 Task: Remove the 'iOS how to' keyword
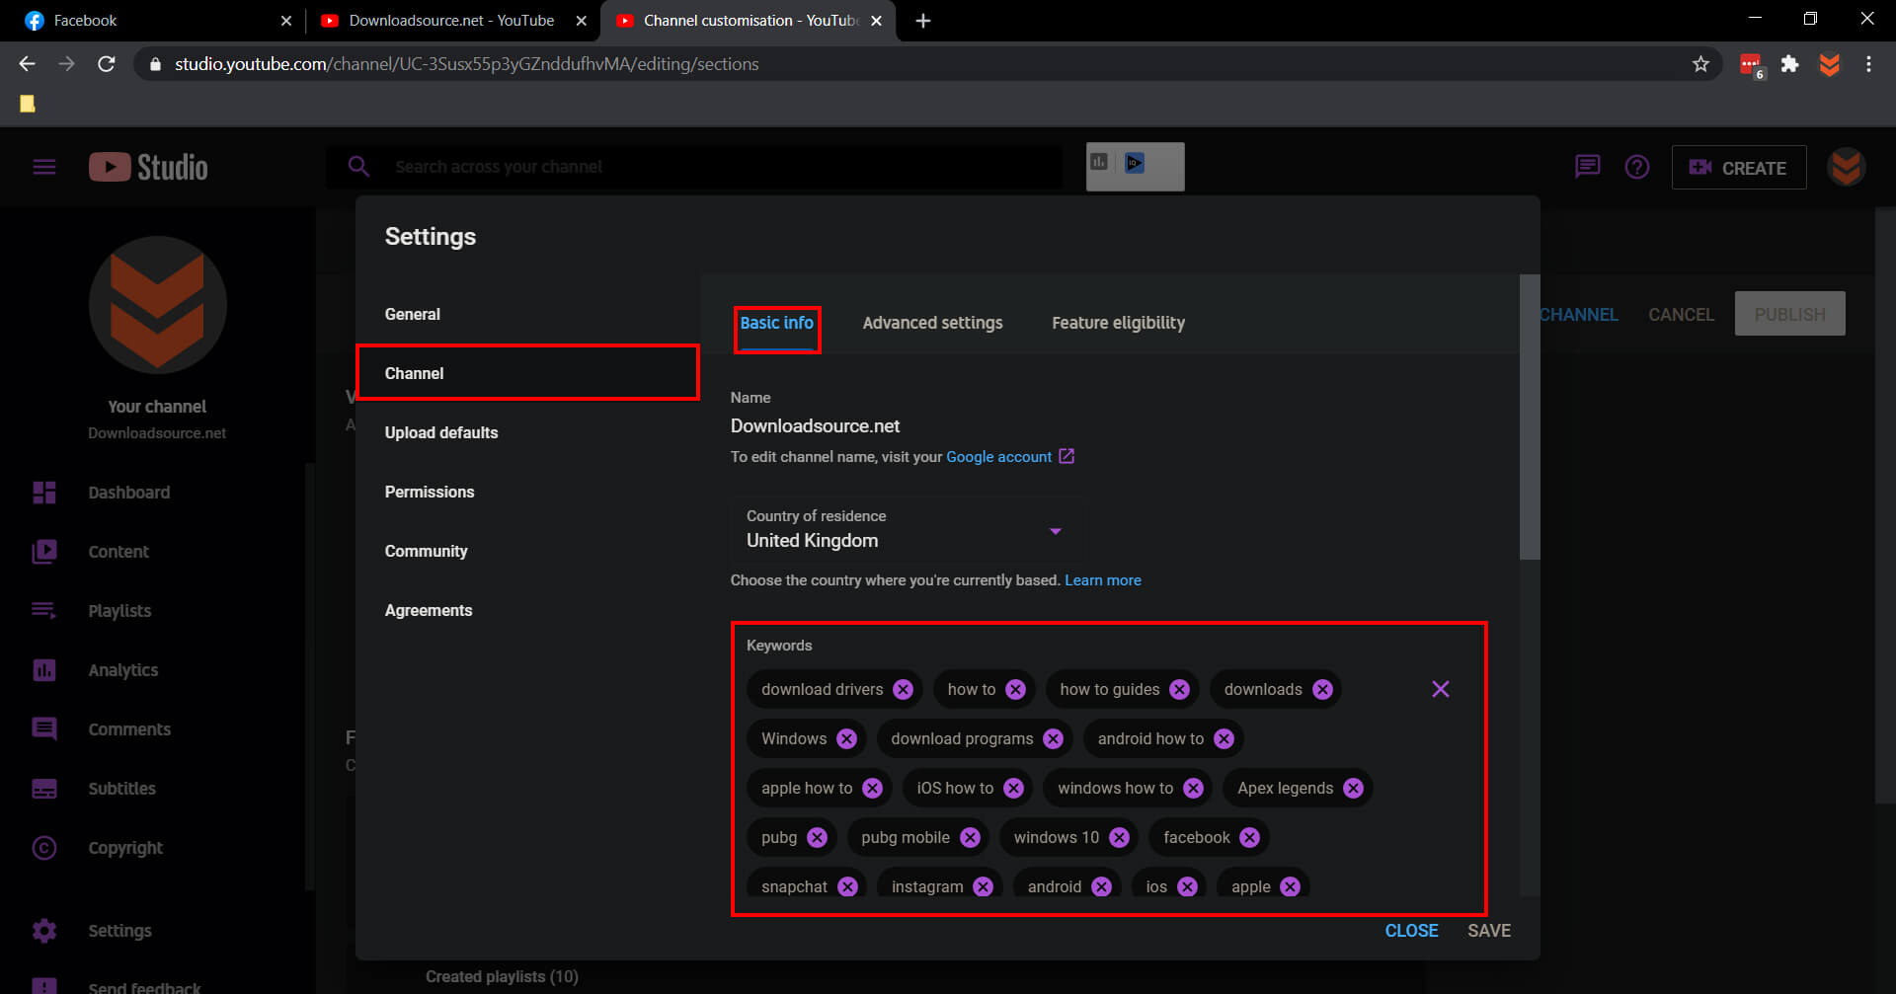1013,788
